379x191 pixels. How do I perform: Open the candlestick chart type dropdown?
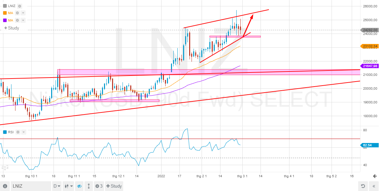tap(68, 186)
